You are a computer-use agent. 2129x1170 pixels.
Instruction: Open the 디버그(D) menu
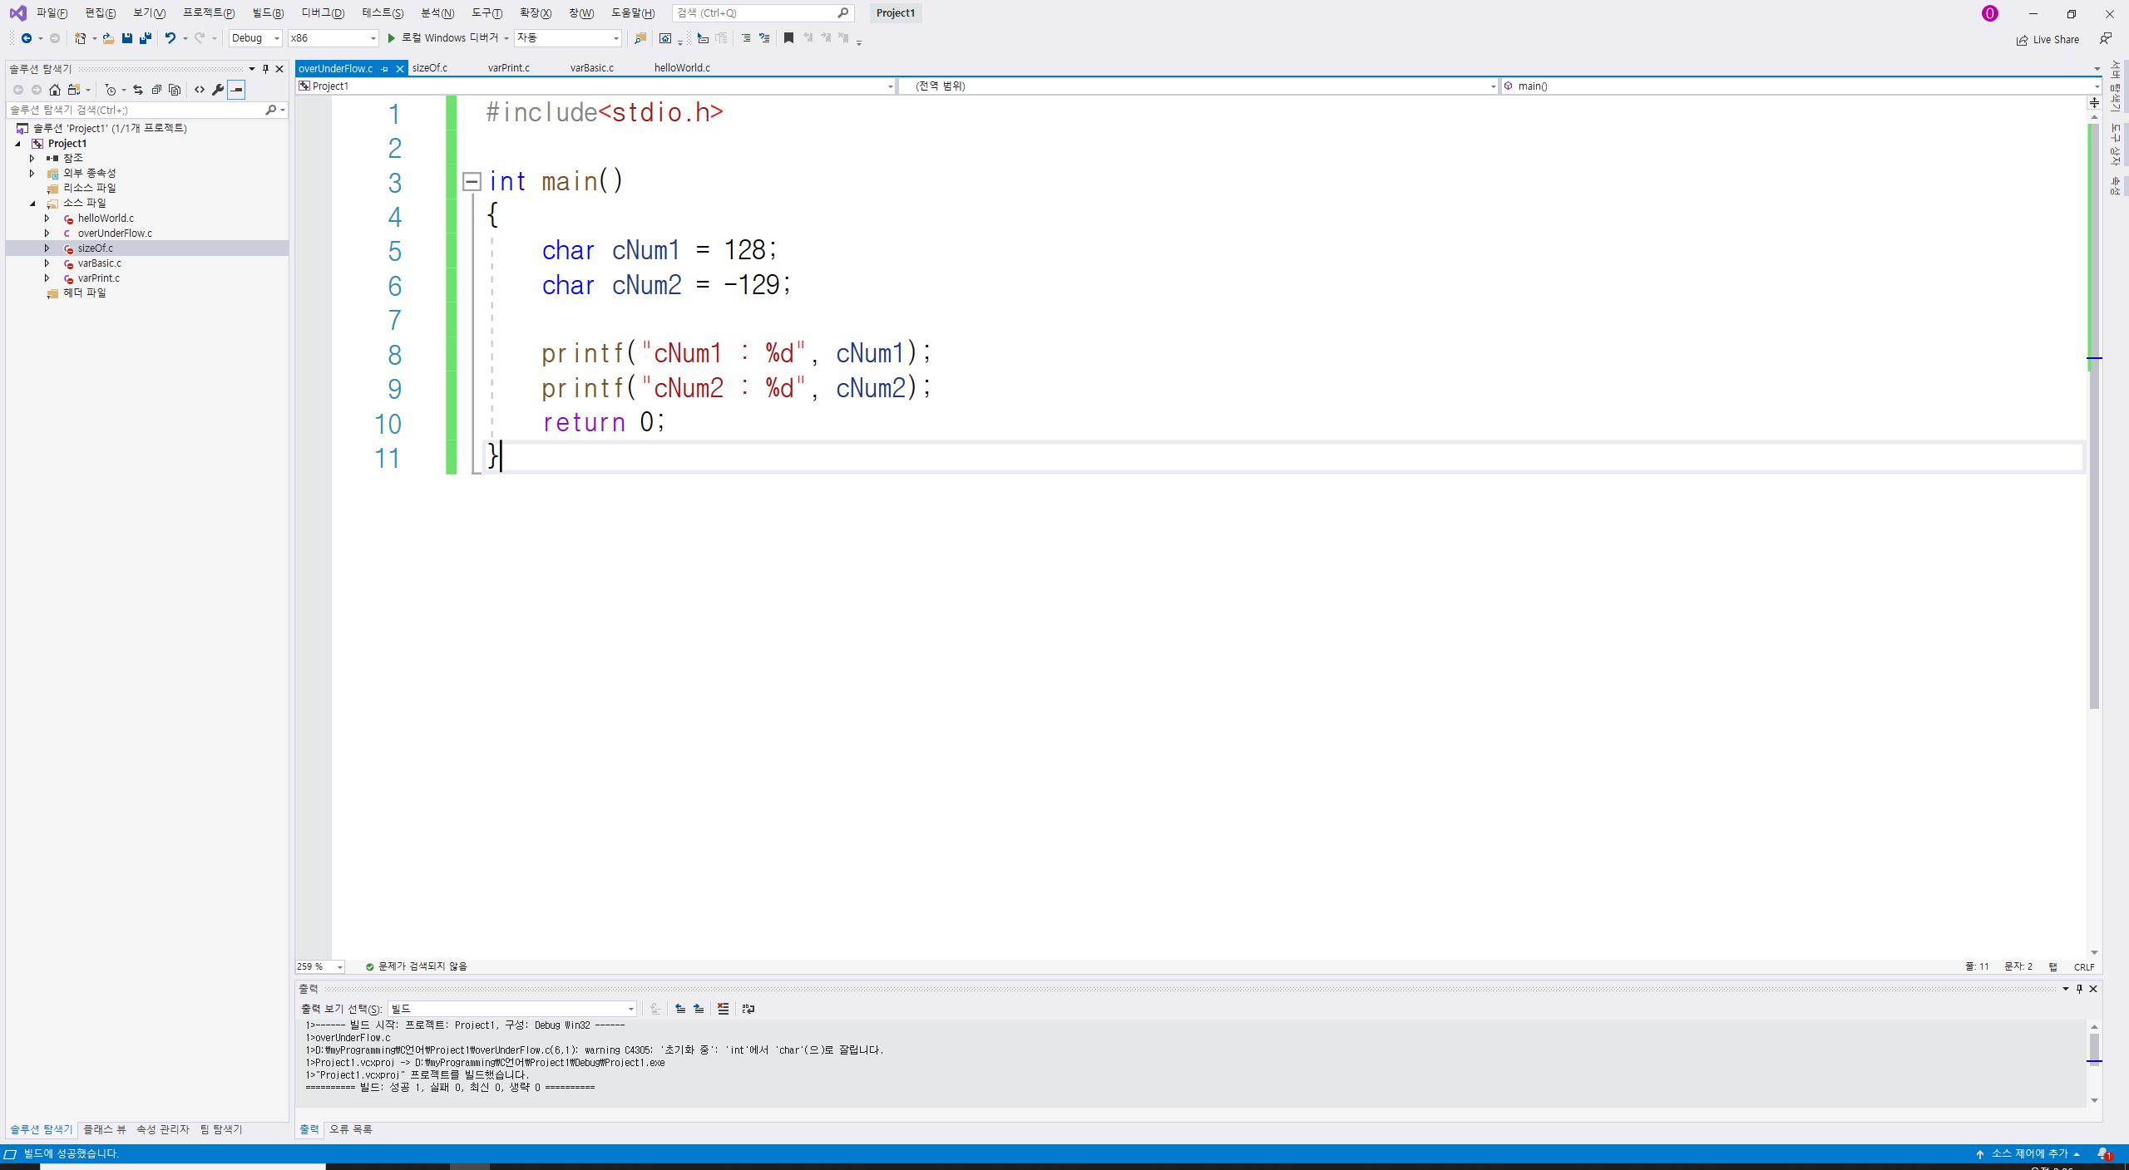pyautogui.click(x=322, y=13)
